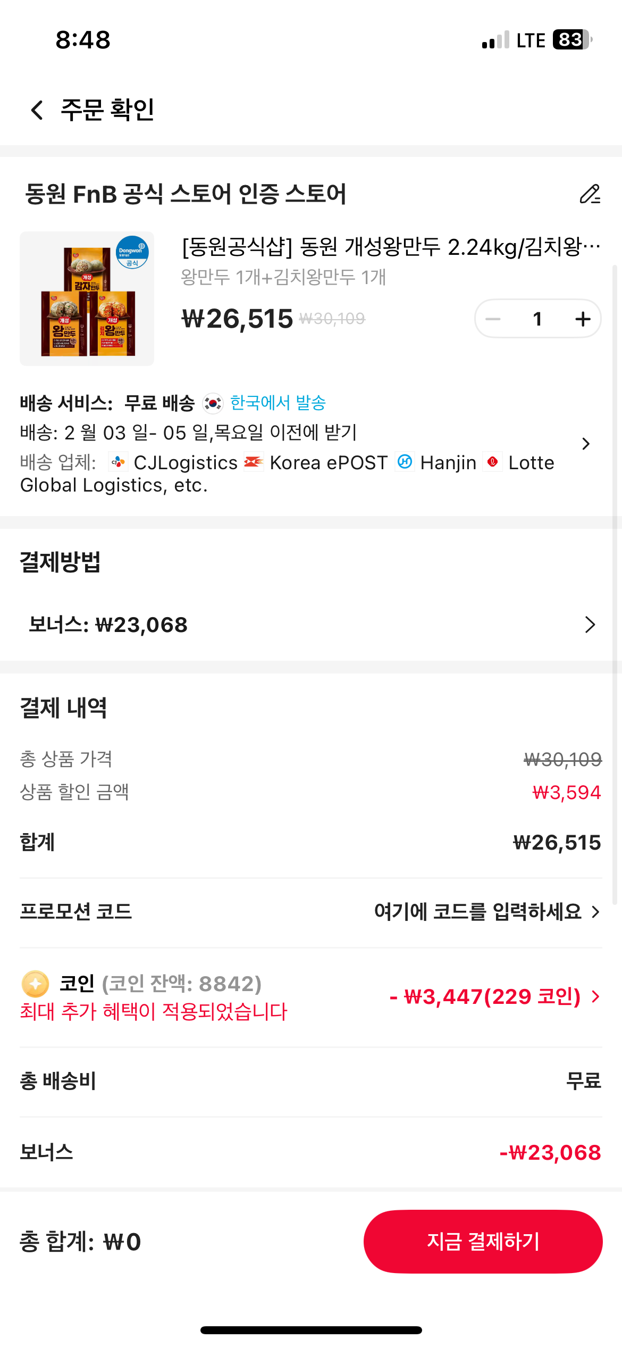The width and height of the screenshot is (622, 1347).
Task: Tap the back arrow beside 주문 확인
Action: [37, 110]
